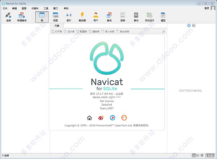This screenshot has width=217, height=159.
Task: Click the 导出向导 export wizard button
Action: tap(123, 31)
